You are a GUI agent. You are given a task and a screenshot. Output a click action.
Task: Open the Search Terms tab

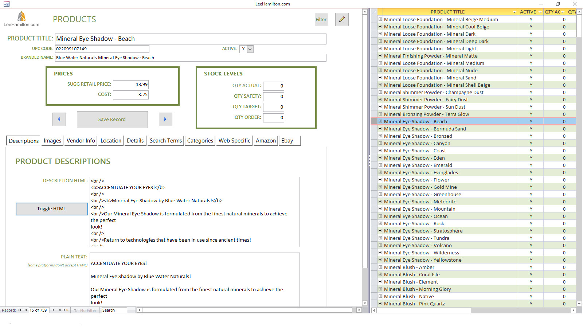click(166, 141)
